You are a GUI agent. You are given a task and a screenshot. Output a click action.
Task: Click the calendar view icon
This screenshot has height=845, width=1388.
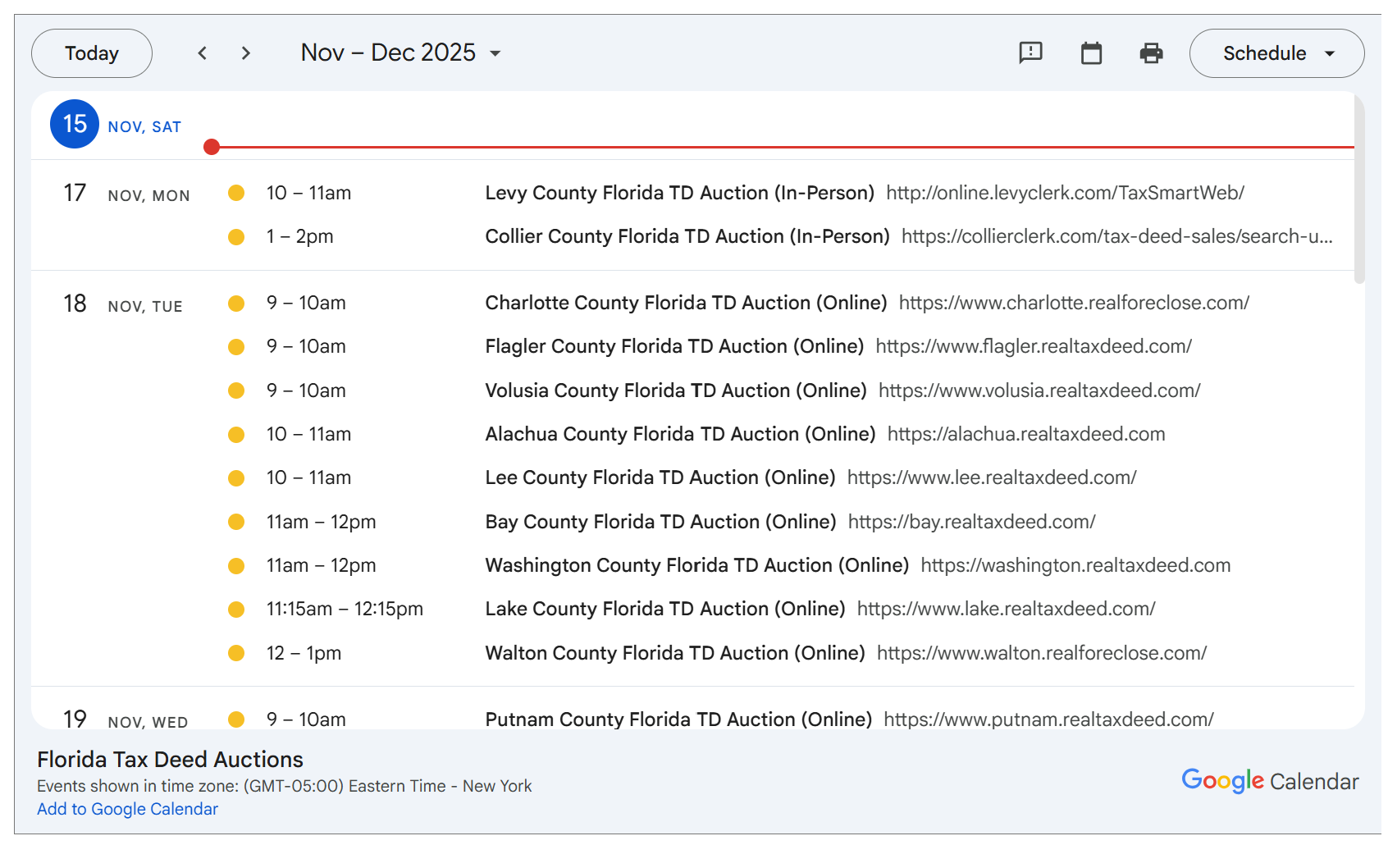1091,53
